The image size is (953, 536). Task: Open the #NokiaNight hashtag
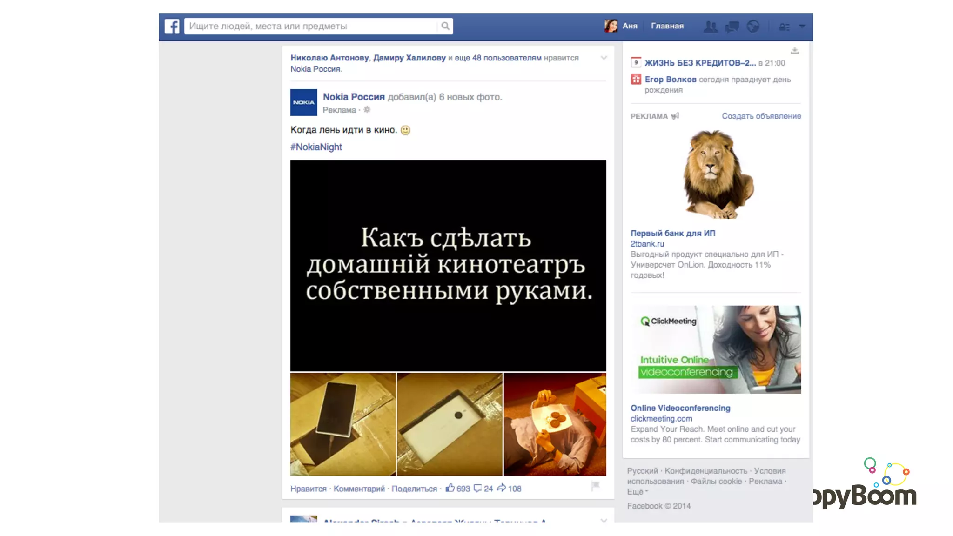pyautogui.click(x=316, y=147)
